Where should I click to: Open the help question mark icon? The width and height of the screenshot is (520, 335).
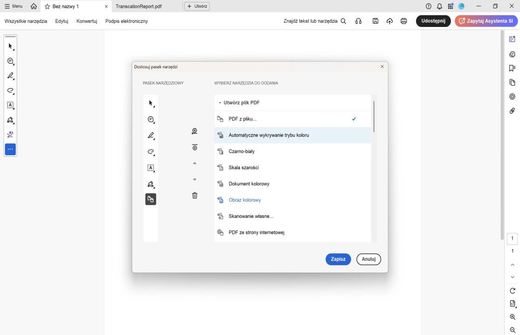click(428, 7)
